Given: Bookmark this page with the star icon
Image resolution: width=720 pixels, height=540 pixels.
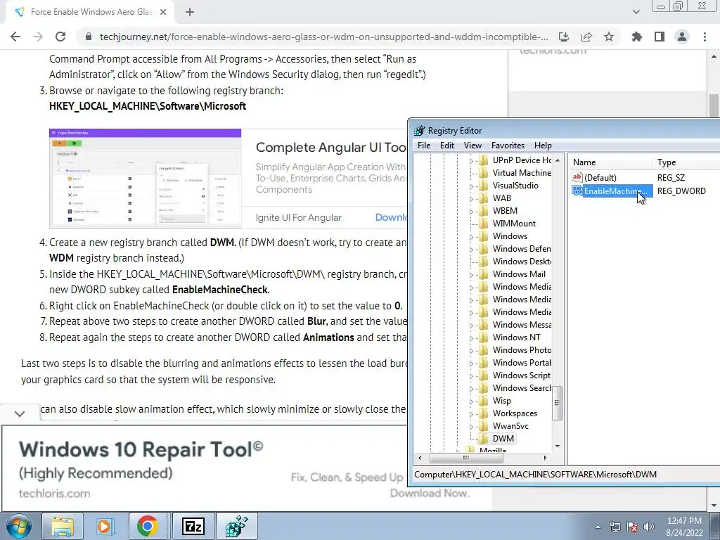Looking at the screenshot, I should point(609,37).
